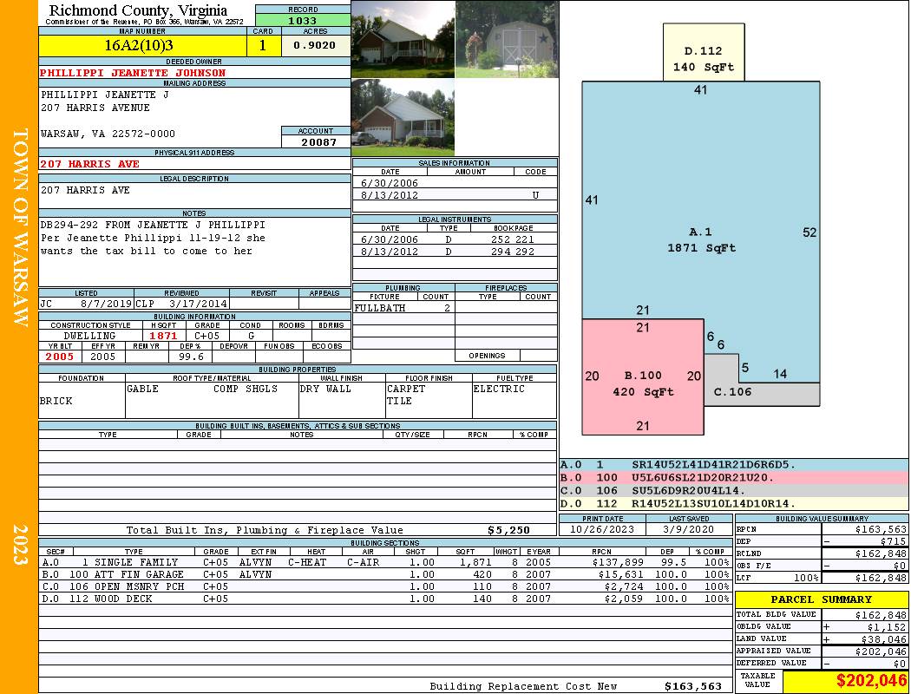
Task: Click legal instrument book page 294 292
Action: [512, 252]
